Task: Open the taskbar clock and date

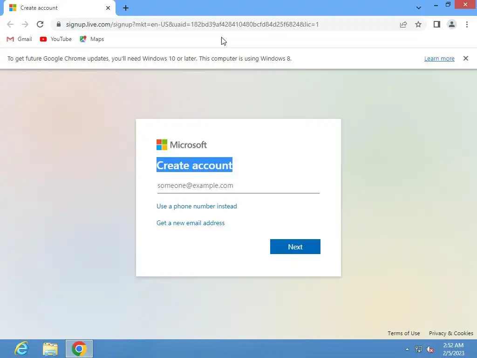Action: pyautogui.click(x=453, y=349)
